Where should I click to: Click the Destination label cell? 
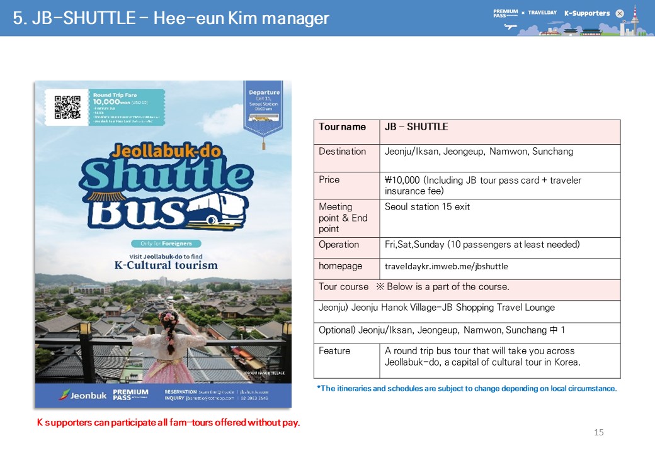click(x=347, y=158)
